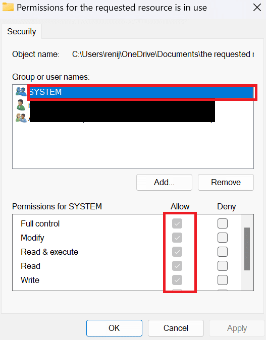Click the folder icon in title bar
This screenshot has width=266, height=340.
[x=8, y=8]
